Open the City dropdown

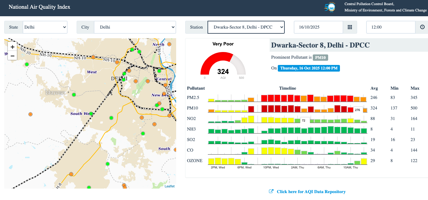coord(135,27)
